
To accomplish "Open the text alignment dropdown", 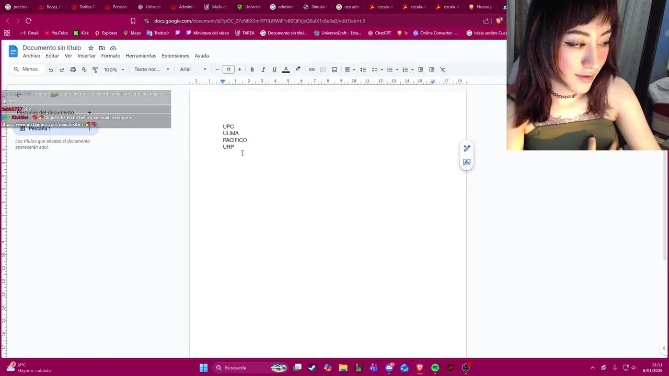I will [x=350, y=69].
